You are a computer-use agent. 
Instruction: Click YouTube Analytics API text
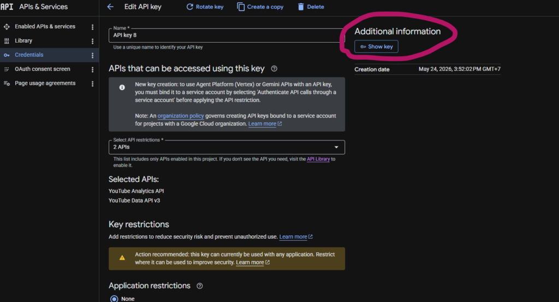click(136, 191)
